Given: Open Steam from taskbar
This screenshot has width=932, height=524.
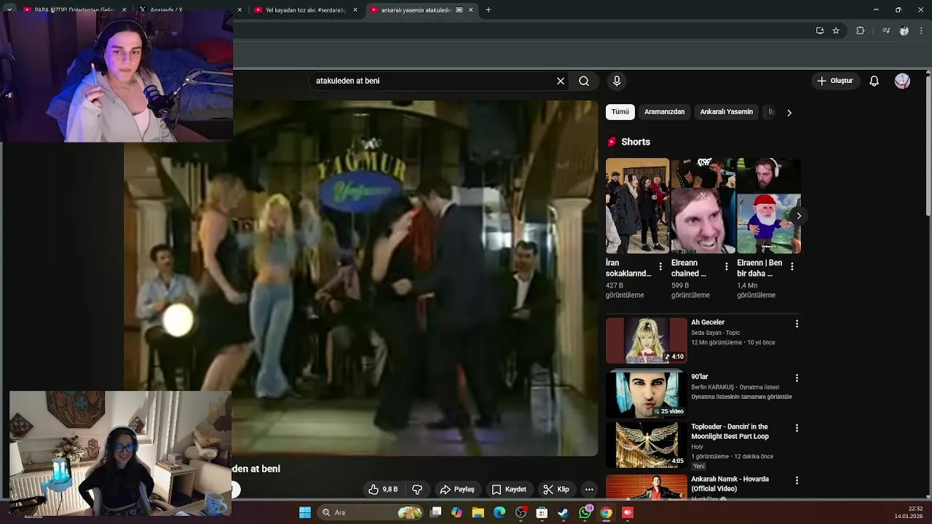Looking at the screenshot, I should coord(563,512).
